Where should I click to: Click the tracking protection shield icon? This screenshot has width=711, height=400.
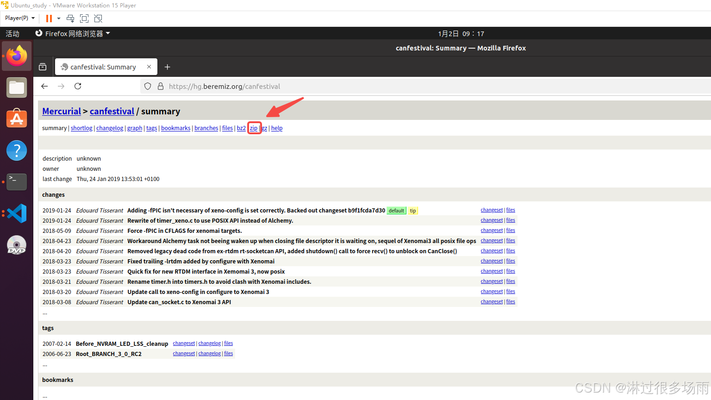click(x=148, y=86)
